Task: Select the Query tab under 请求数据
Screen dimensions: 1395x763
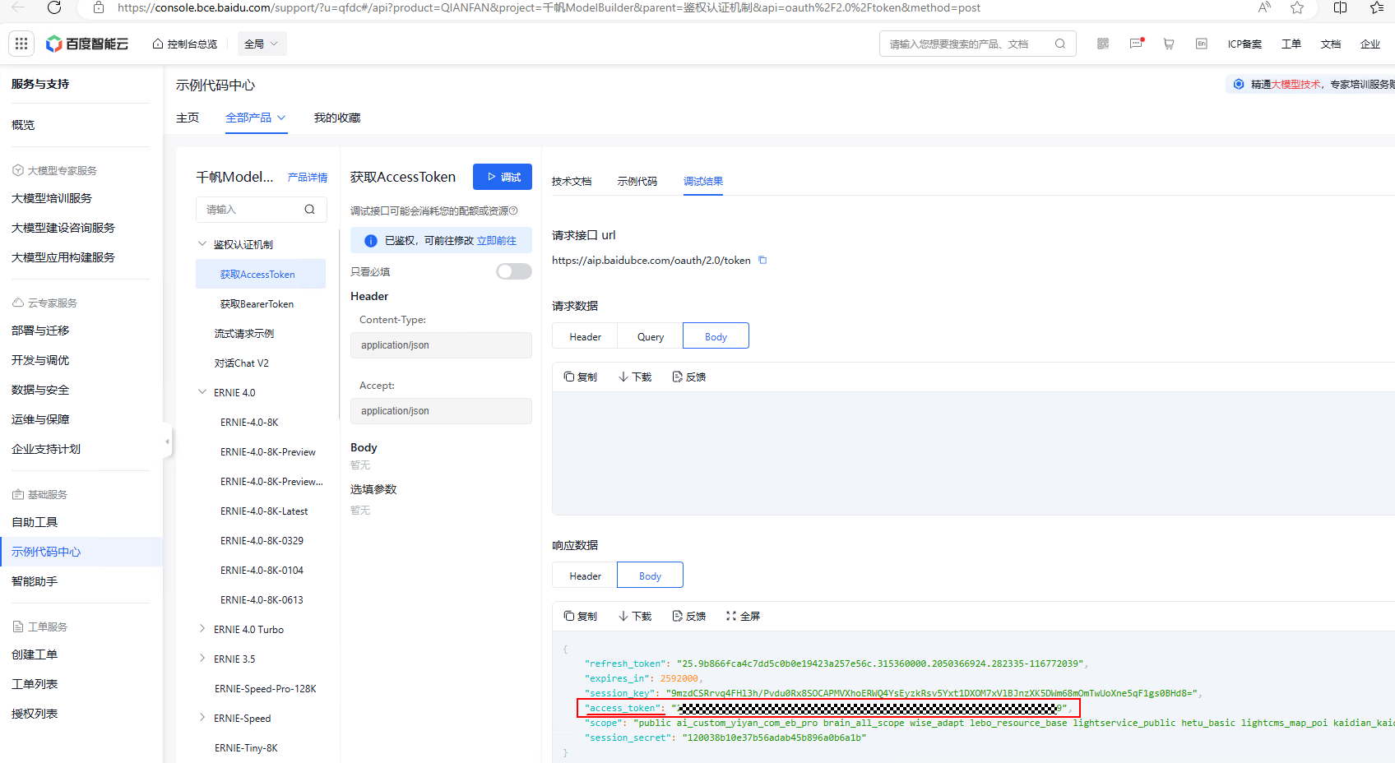Action: click(650, 336)
